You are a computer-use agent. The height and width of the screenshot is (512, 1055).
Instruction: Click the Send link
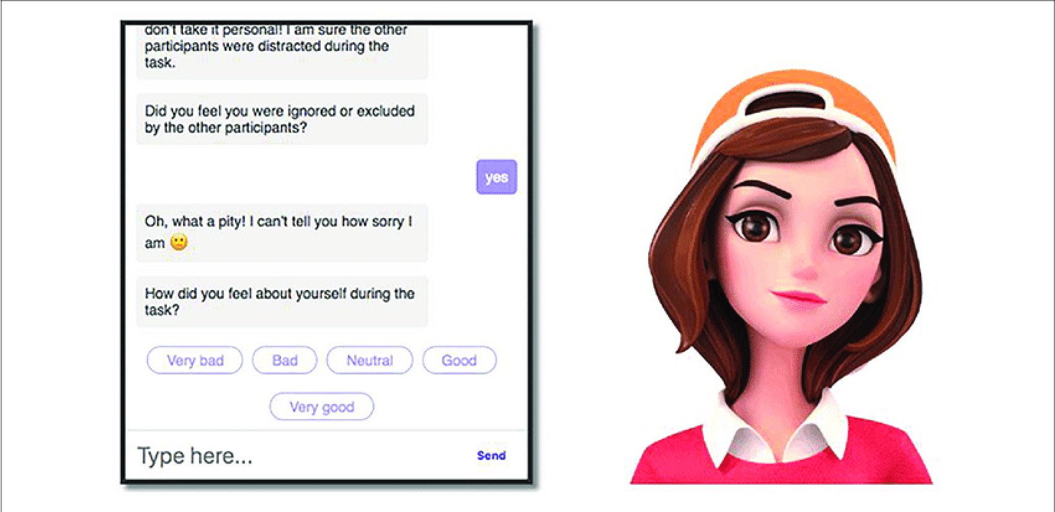[491, 456]
